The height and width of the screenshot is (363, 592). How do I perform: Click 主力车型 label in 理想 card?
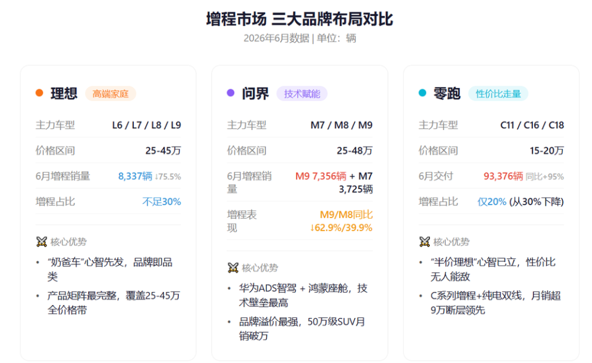55,125
